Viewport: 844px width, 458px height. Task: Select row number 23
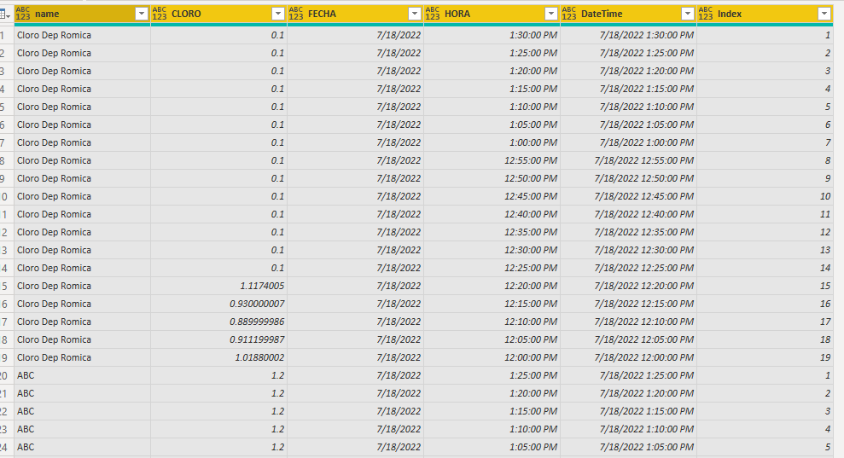7,429
